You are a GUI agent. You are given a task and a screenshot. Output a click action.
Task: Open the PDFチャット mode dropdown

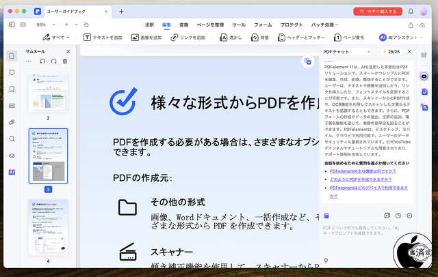tap(347, 51)
